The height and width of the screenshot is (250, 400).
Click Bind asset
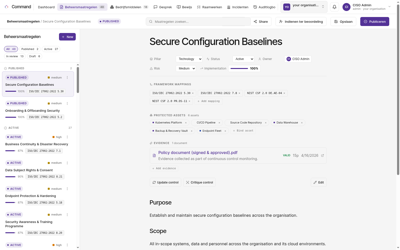243,131
